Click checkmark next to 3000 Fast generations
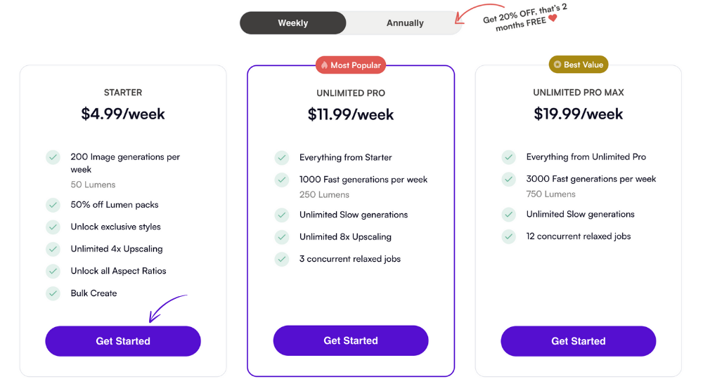703x386 pixels. (x=508, y=179)
